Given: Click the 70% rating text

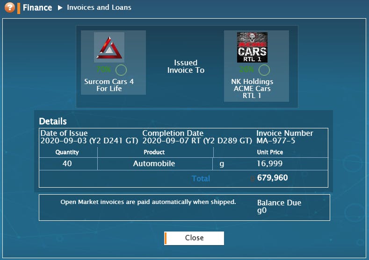Looking at the screenshot, I should (103, 70).
